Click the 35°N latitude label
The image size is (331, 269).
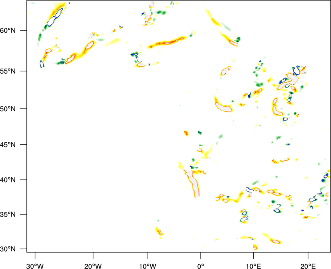coord(8,214)
